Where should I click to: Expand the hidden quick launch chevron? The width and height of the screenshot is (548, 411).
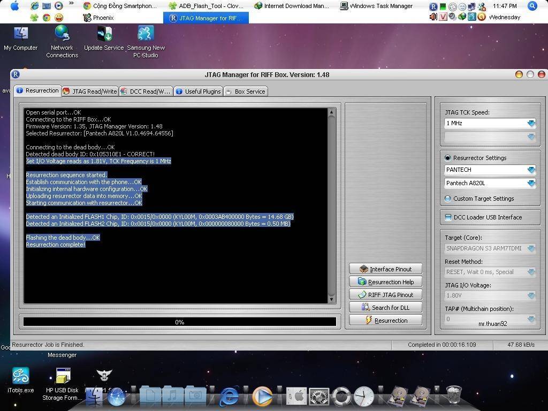[x=71, y=4]
